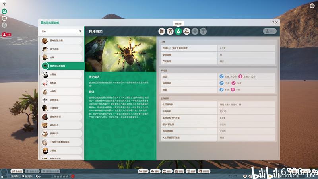Image resolution: width=318 pixels, height=179 pixels.
Task: Open the greyed animals menu button
Action: pyautogui.click(x=32, y=171)
